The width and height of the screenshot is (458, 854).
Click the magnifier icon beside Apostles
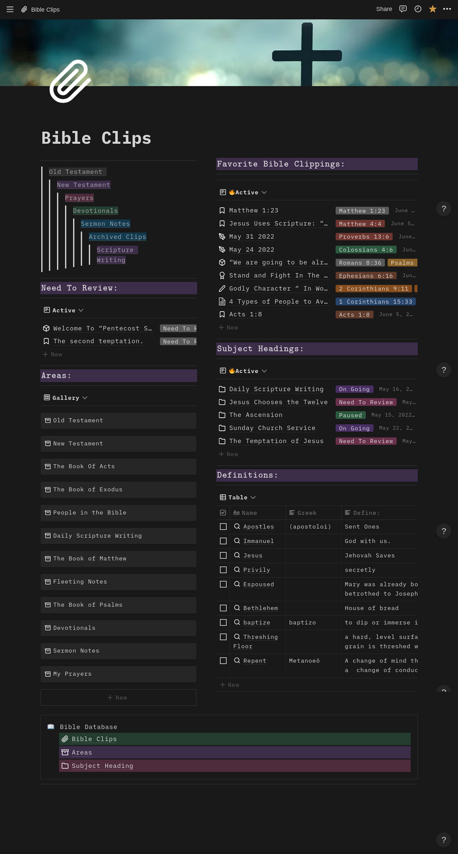[x=237, y=527]
